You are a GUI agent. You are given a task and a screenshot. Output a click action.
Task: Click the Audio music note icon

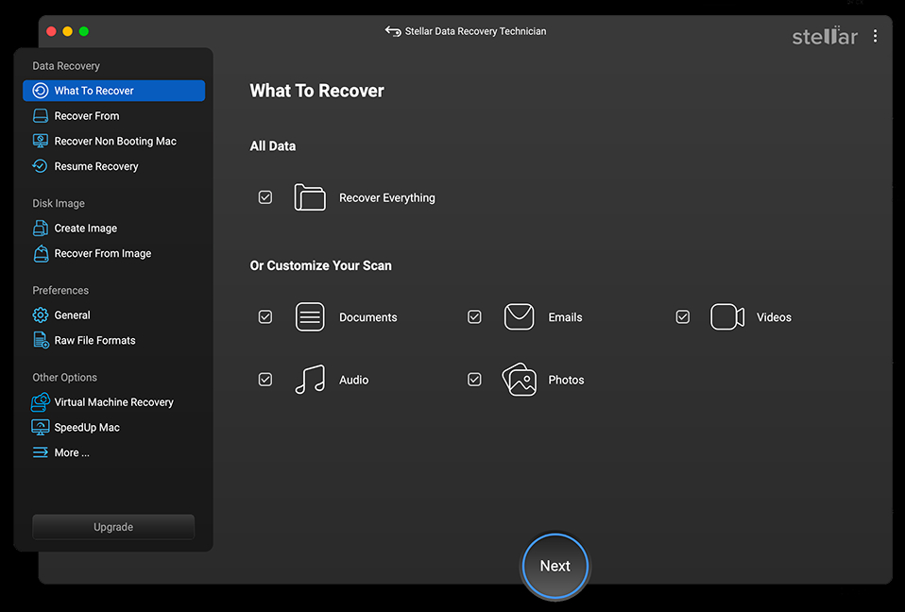click(310, 380)
